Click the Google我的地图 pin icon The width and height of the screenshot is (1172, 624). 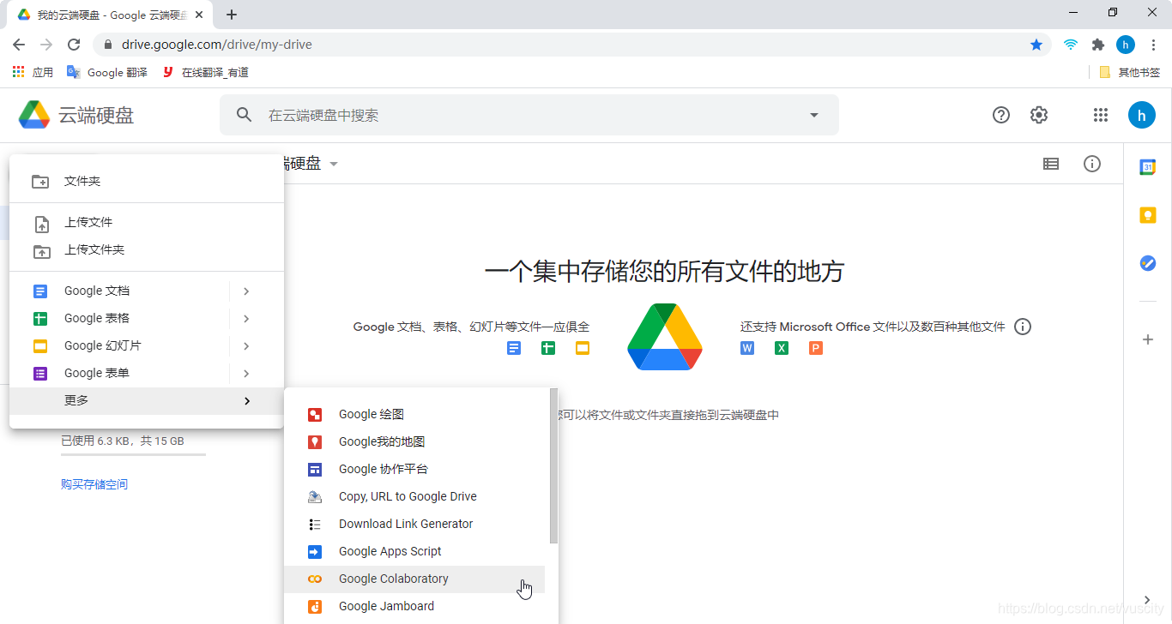point(315,442)
